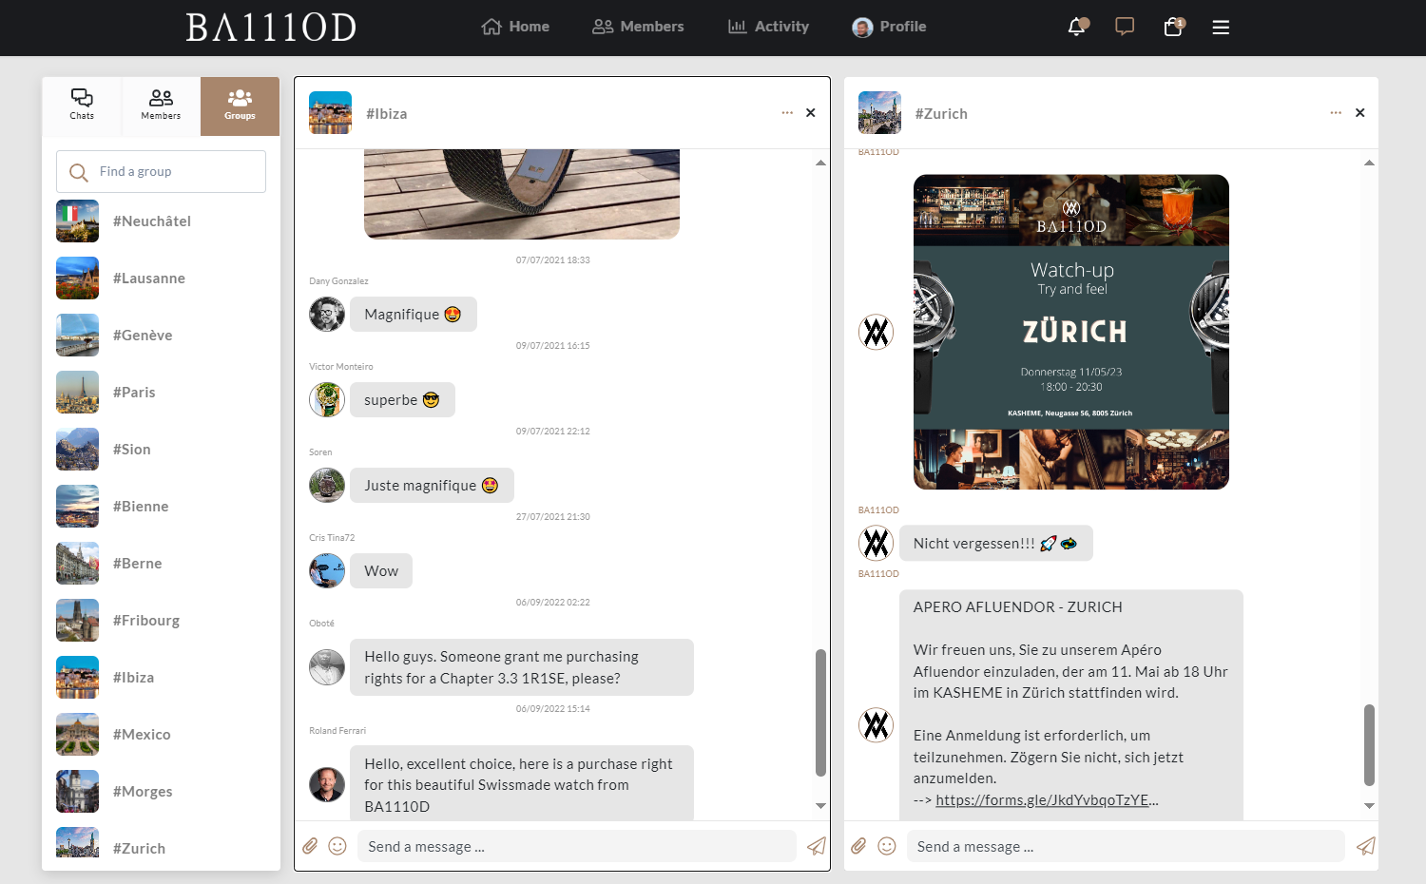Open the notifications bell icon
Viewport: 1426px width, 884px height.
(1076, 27)
